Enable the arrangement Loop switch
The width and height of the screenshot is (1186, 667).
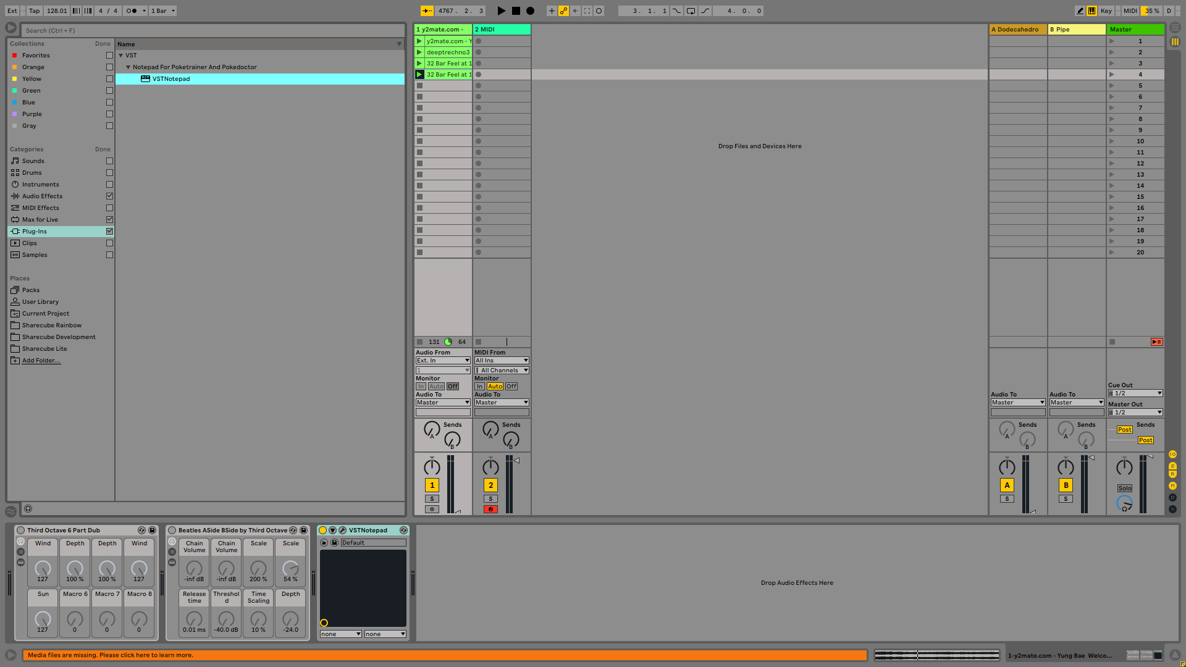point(691,10)
